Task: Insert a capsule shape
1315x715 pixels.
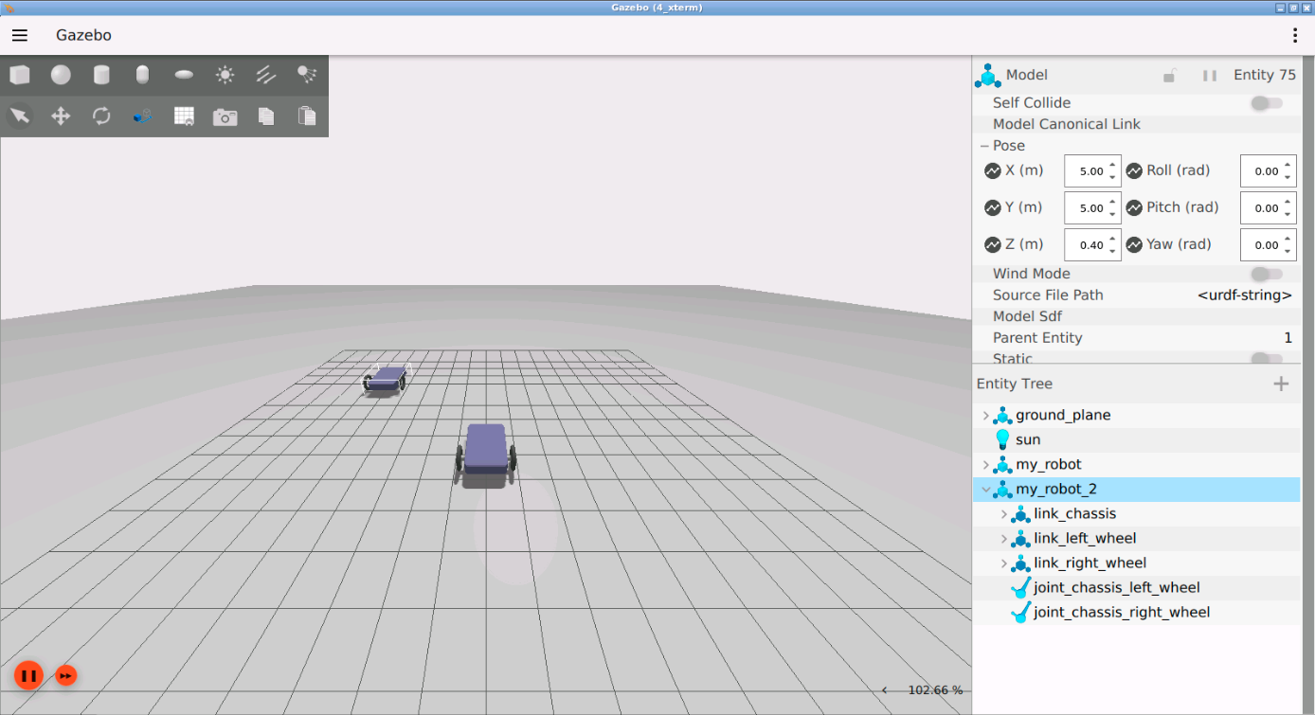Action: [142, 75]
